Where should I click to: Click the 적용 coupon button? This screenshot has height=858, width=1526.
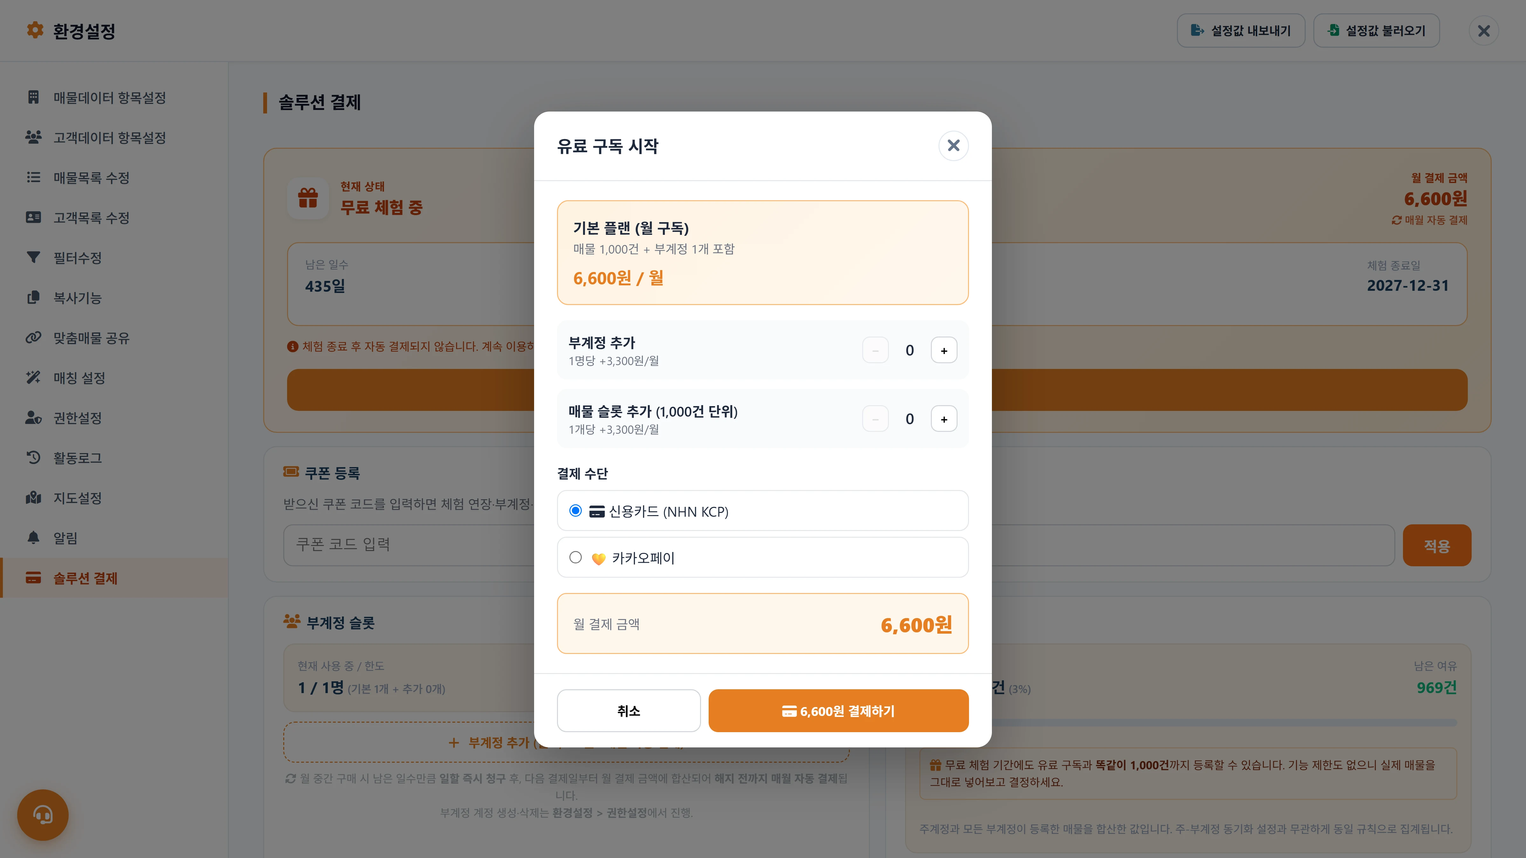click(1437, 545)
